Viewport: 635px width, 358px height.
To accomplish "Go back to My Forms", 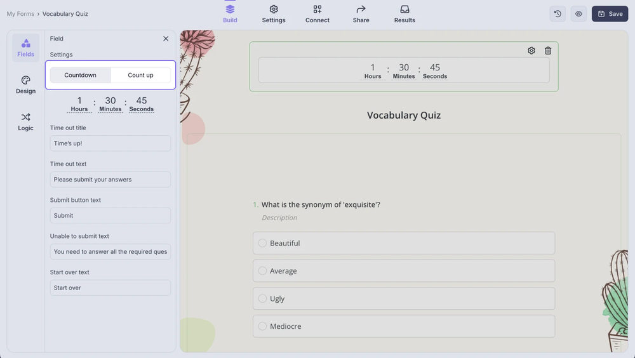I will pyautogui.click(x=20, y=14).
